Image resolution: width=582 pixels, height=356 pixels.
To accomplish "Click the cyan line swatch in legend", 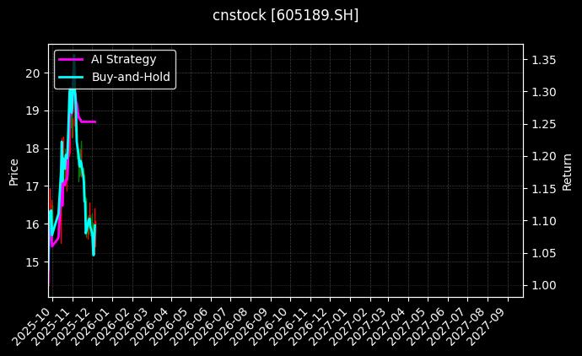I will pos(71,77).
